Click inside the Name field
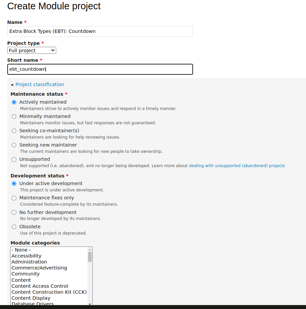This screenshot has width=306, height=309. point(100,31)
